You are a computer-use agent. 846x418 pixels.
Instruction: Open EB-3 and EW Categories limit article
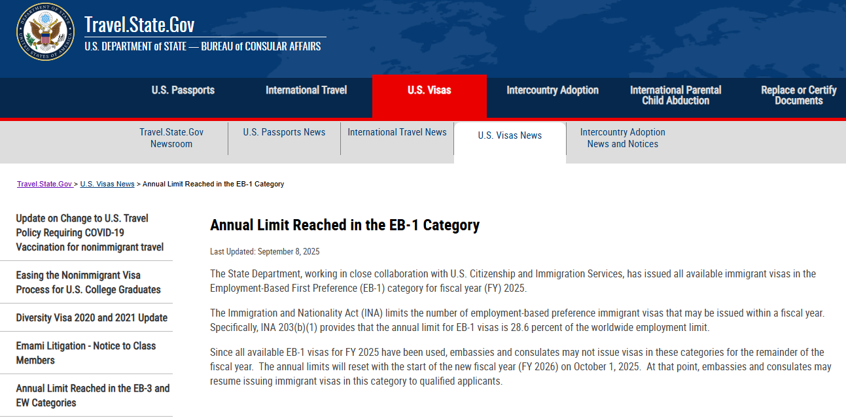pos(92,396)
